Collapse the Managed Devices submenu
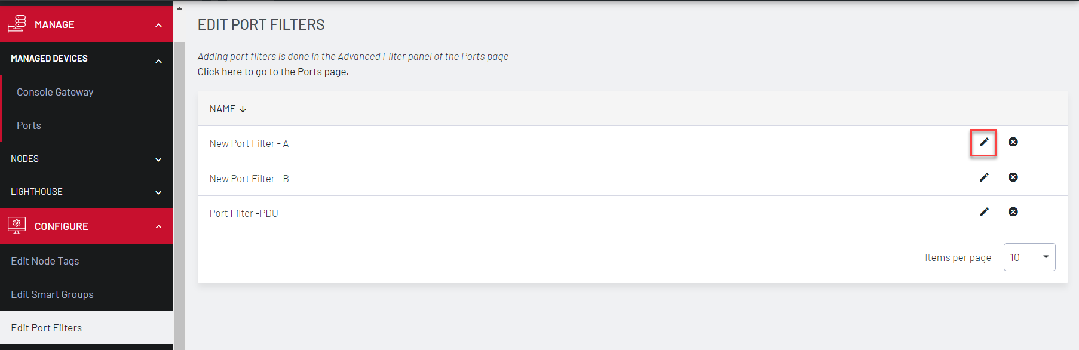Viewport: 1079px width, 350px height. [158, 61]
